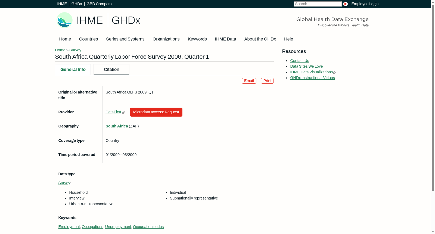
Task: Click the Survey breadcrumb link
Action: pos(75,50)
